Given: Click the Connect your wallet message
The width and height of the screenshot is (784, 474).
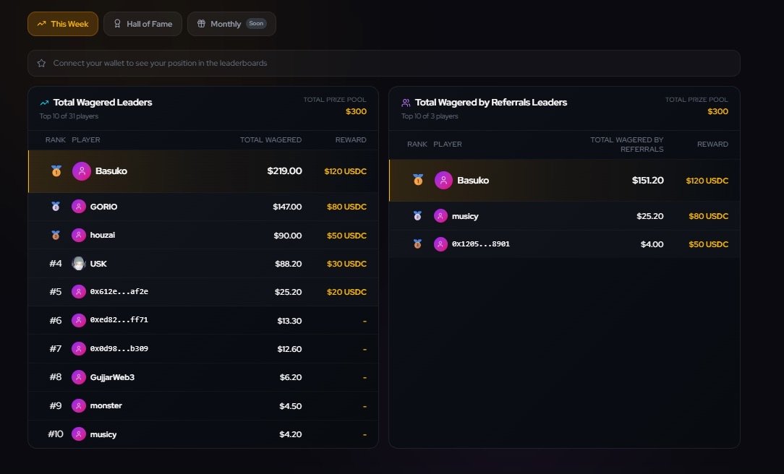Looking at the screenshot, I should click(x=160, y=63).
